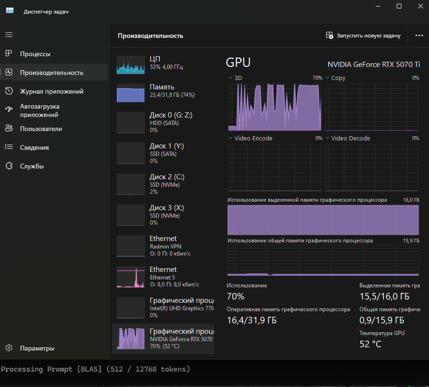Switch to the Производительность tab

click(x=51, y=73)
